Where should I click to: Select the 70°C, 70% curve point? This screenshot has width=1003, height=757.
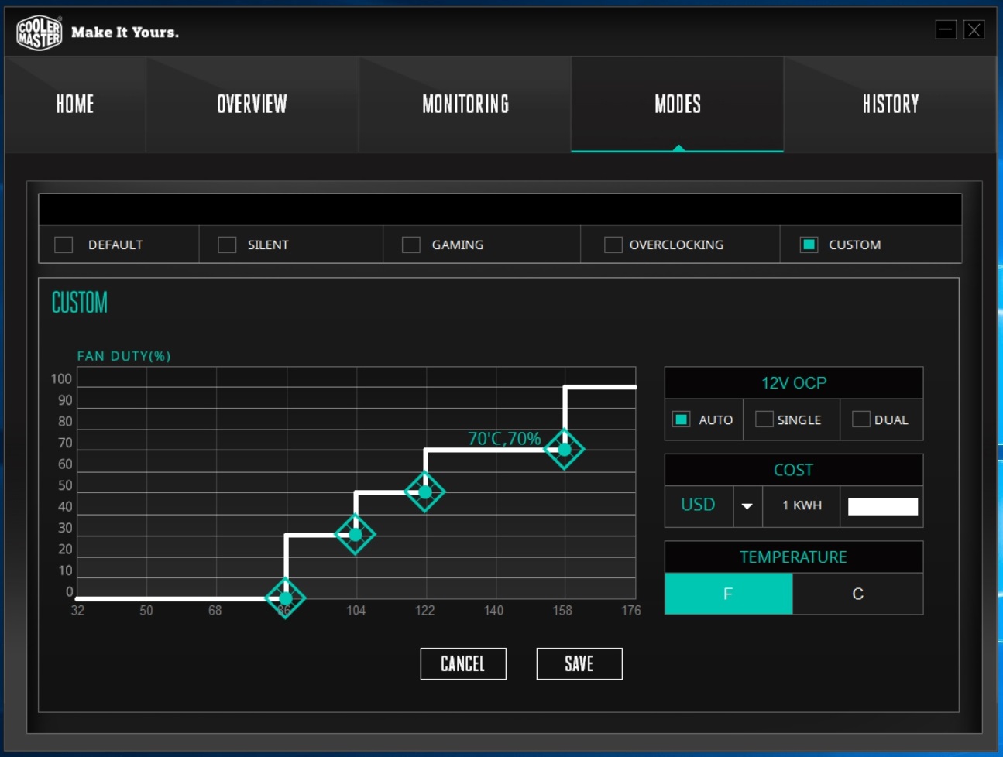[x=565, y=449]
